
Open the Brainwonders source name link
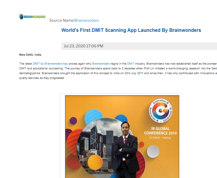point(87,21)
